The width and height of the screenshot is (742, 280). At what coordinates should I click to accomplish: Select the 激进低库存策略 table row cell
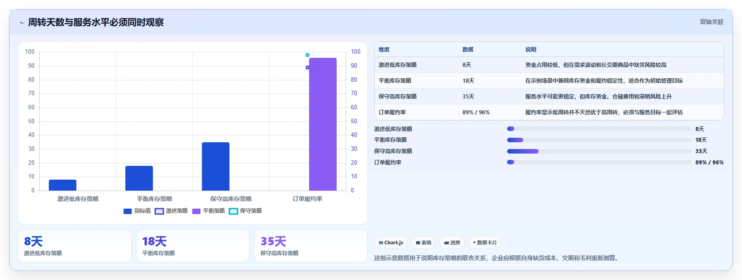[398, 65]
